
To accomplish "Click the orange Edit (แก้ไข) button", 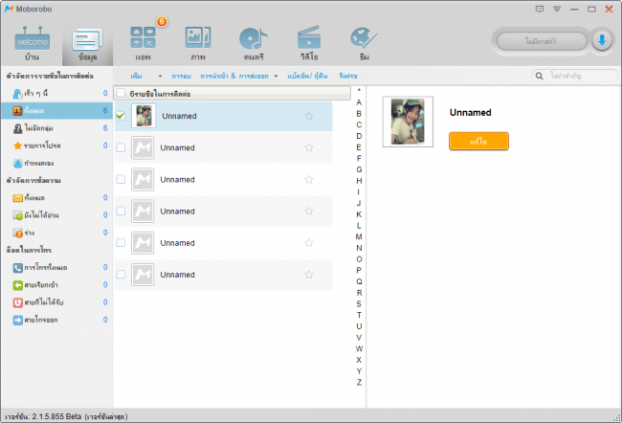I will pos(478,141).
